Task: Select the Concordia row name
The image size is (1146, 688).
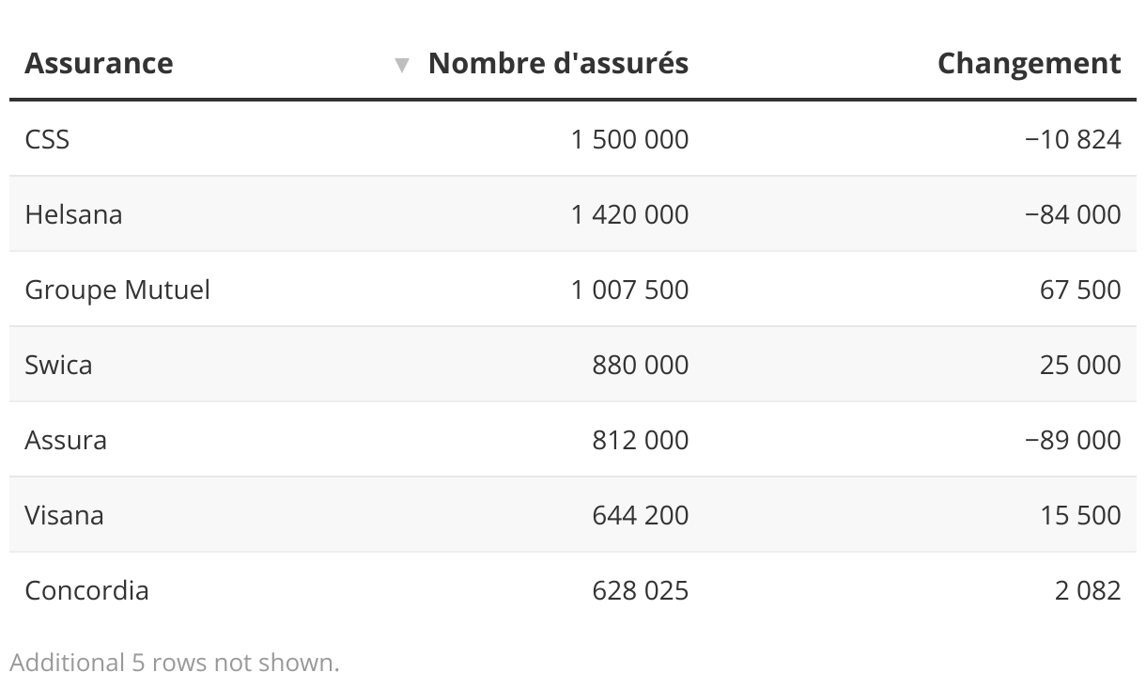Action: [86, 590]
